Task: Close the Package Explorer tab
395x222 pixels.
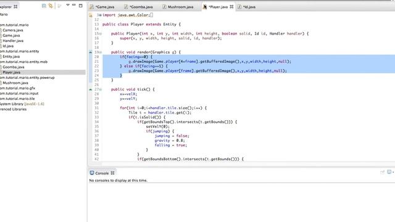Action: [15, 7]
